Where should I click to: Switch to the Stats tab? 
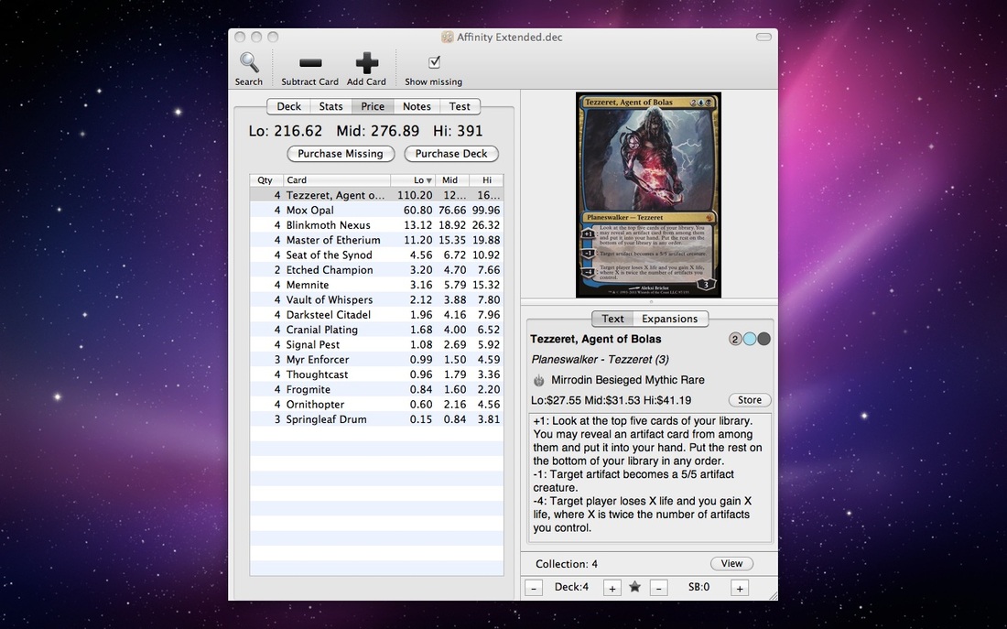(330, 106)
